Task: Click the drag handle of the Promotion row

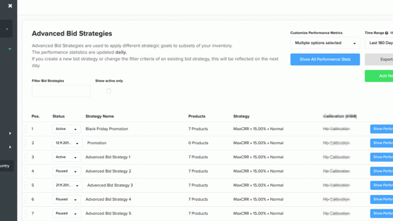Action: 26,143
